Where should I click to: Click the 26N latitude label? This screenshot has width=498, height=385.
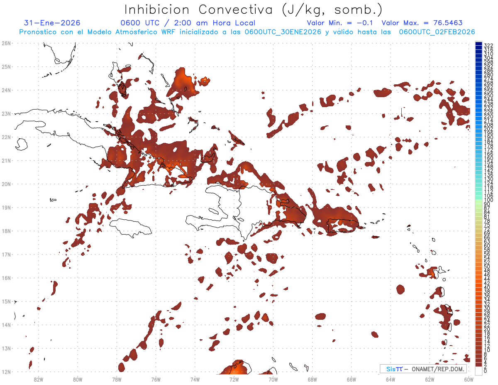6,43
